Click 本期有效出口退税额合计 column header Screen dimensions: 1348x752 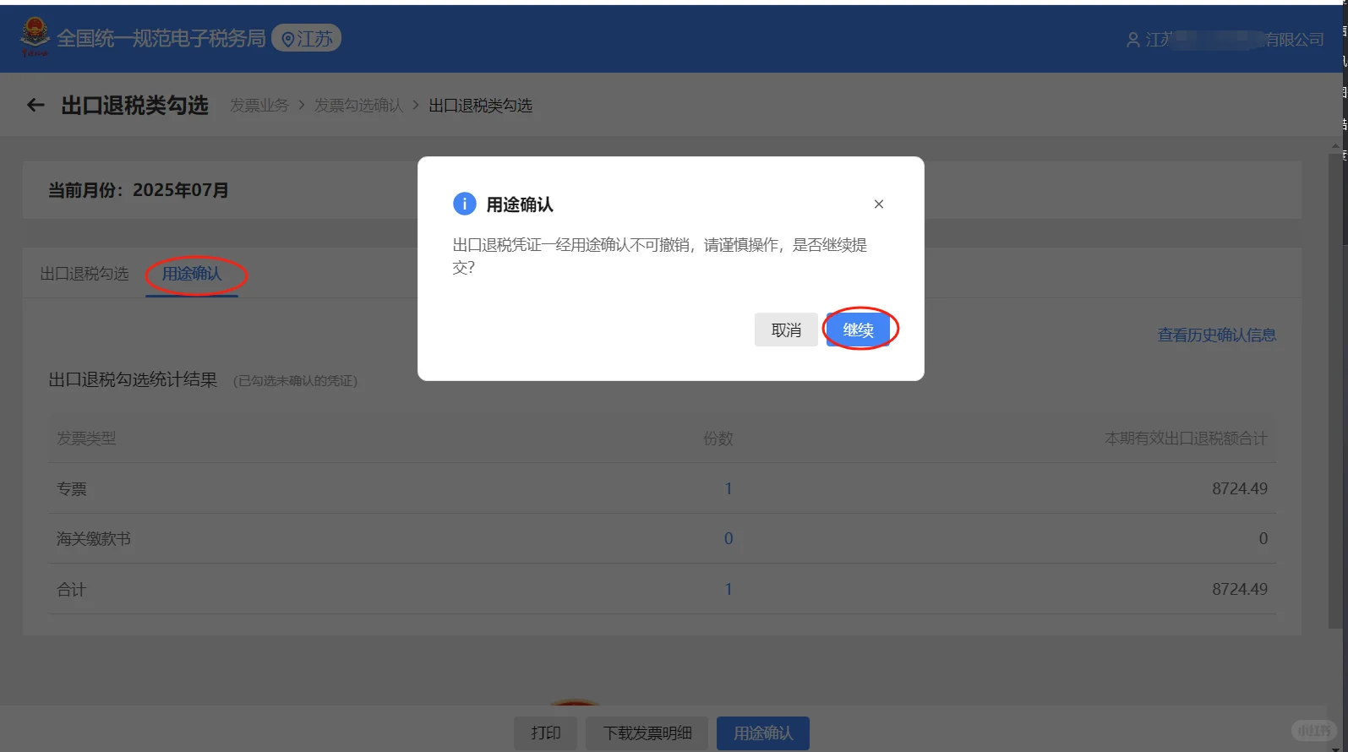(x=1187, y=438)
